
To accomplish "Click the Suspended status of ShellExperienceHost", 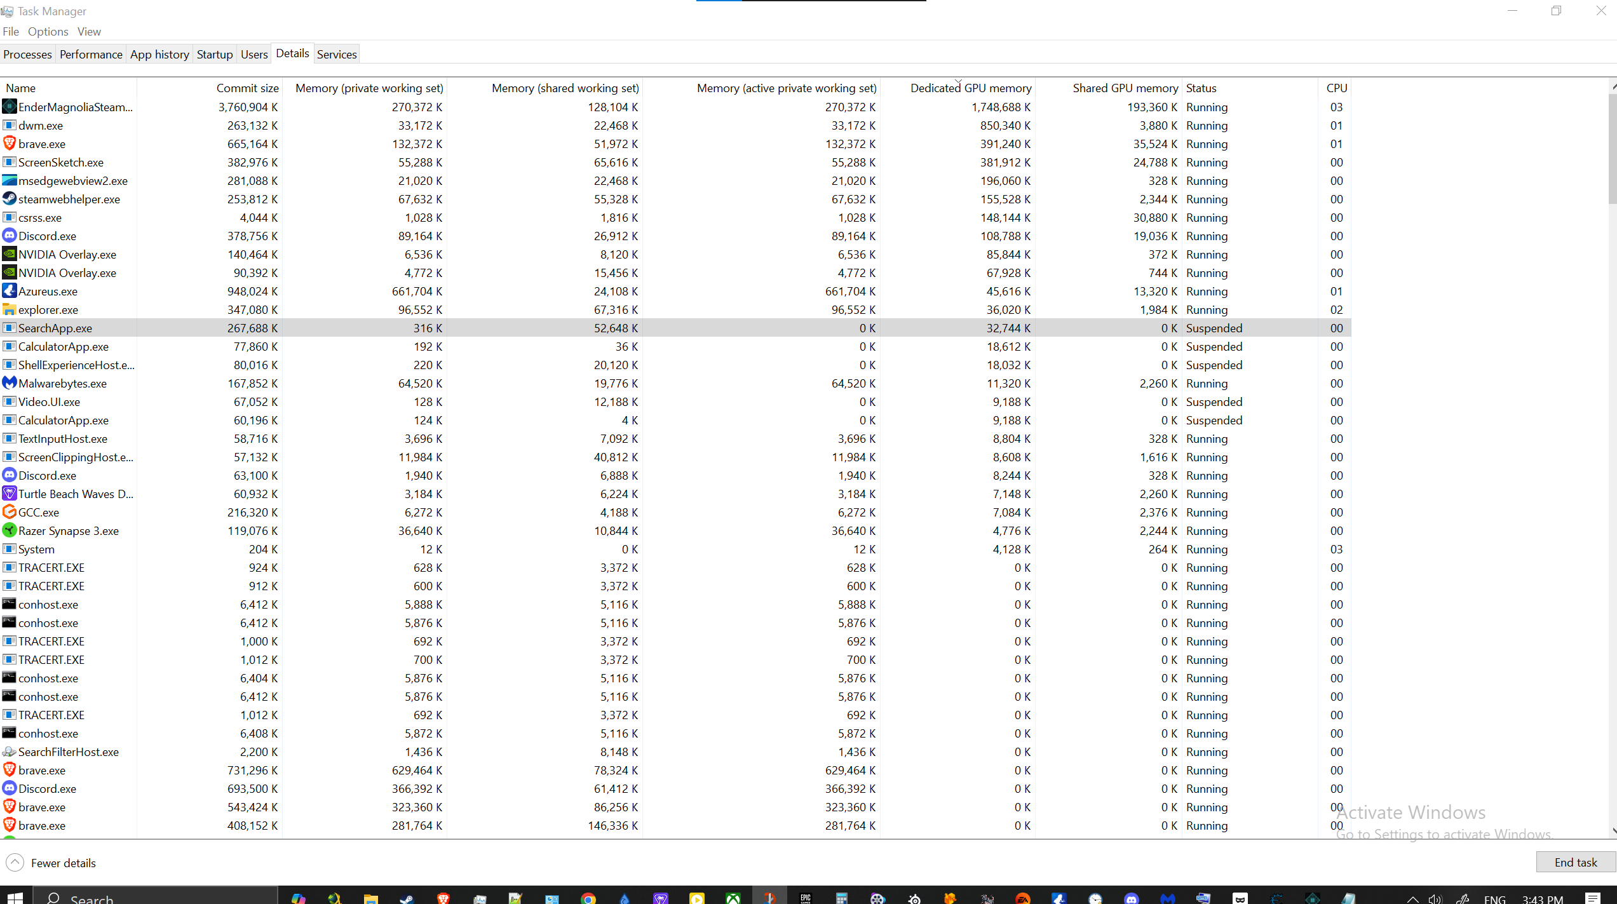I will [1214, 365].
